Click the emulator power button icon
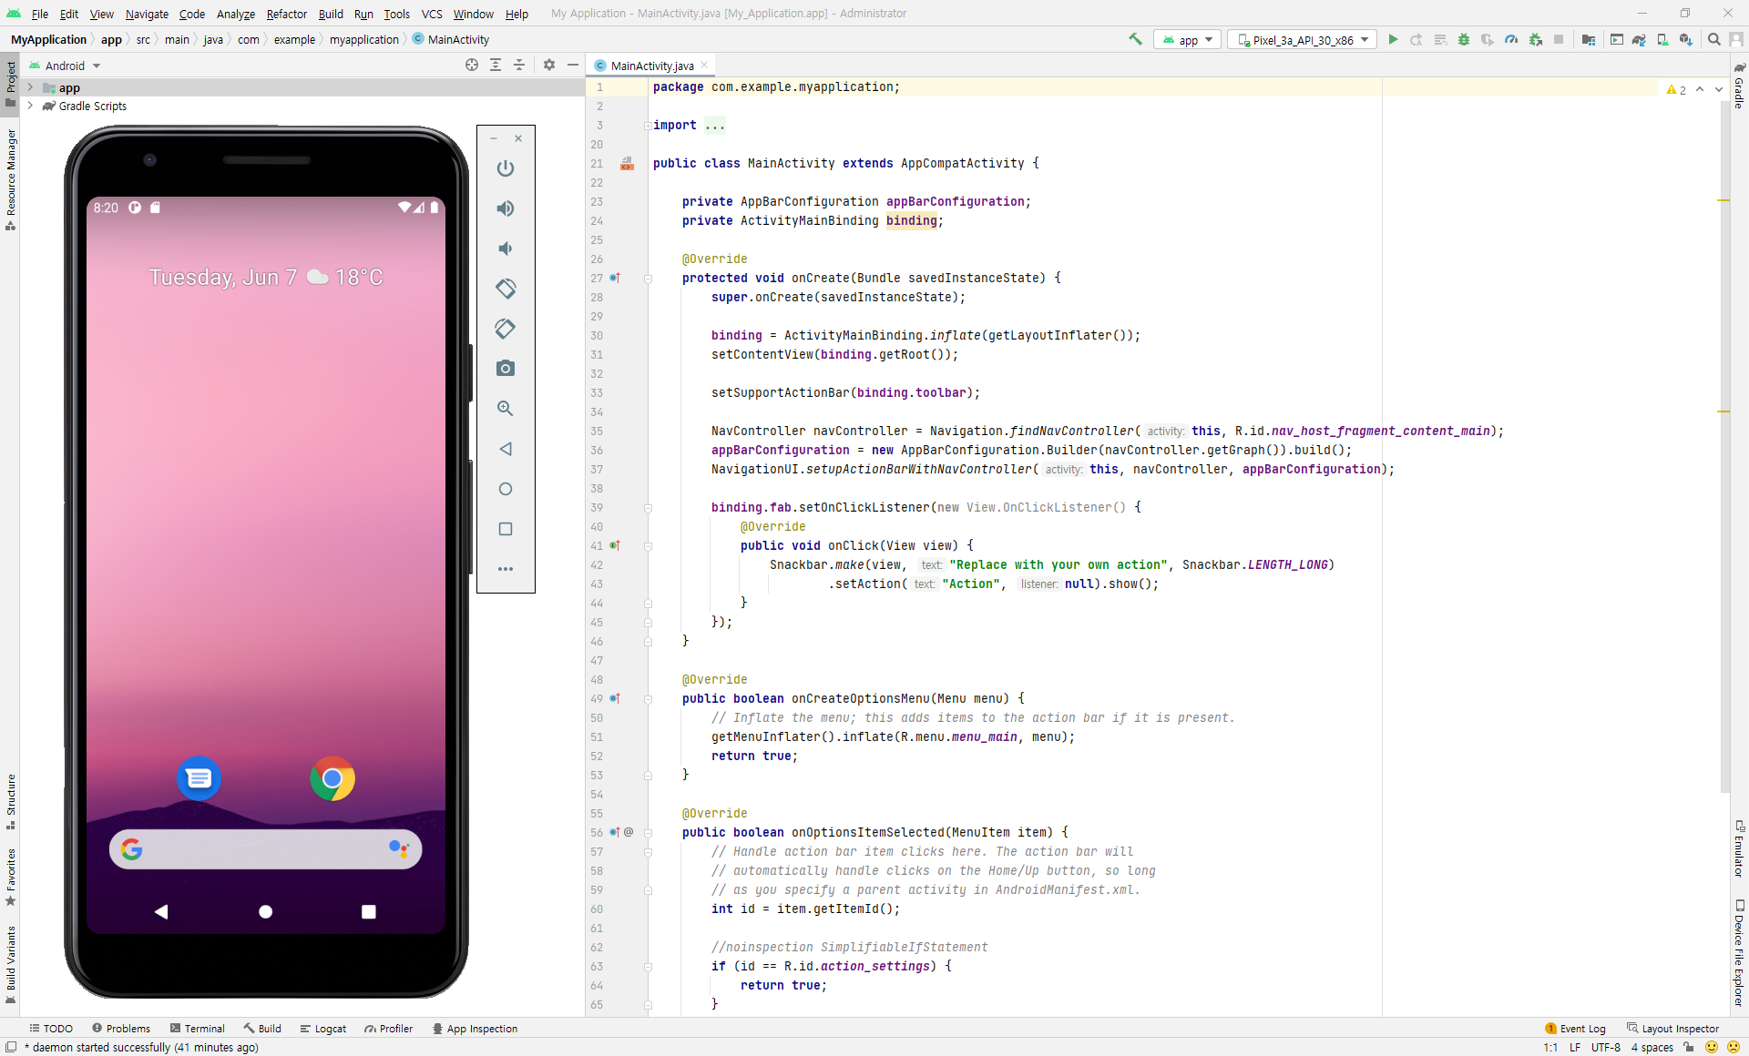1749x1056 pixels. click(x=506, y=168)
